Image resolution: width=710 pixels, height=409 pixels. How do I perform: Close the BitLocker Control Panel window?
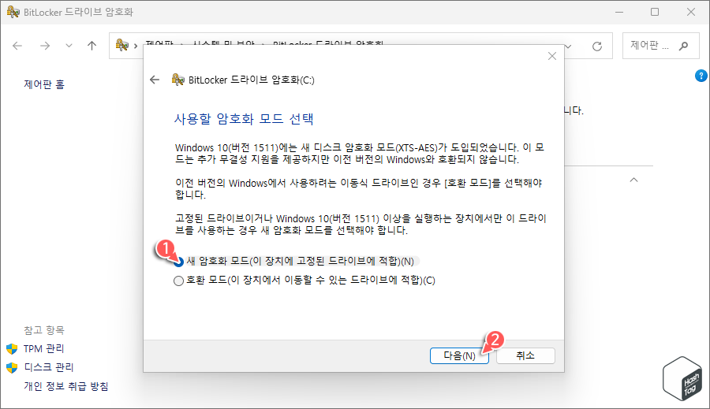tap(691, 13)
